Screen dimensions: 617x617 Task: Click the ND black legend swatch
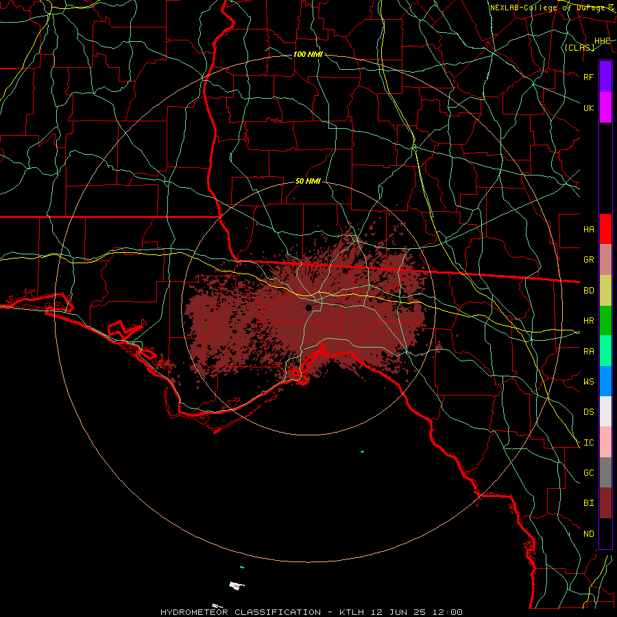(605, 533)
